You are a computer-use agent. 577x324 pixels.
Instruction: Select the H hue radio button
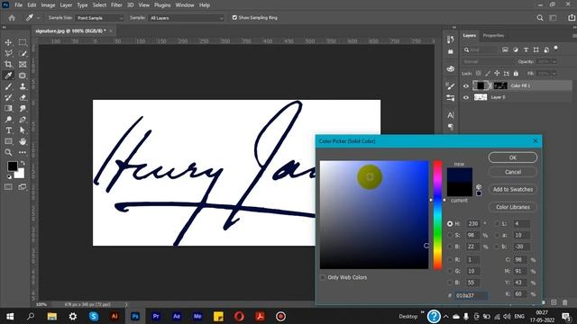[x=450, y=223]
